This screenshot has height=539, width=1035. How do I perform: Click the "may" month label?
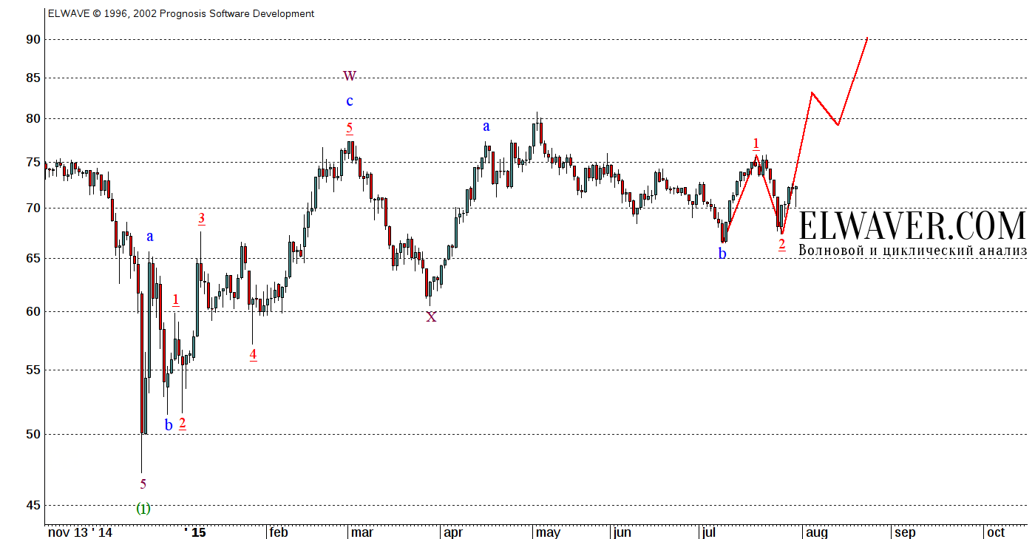pyautogui.click(x=548, y=532)
